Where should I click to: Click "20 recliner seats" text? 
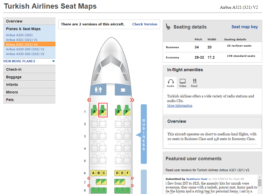pos(239,46)
